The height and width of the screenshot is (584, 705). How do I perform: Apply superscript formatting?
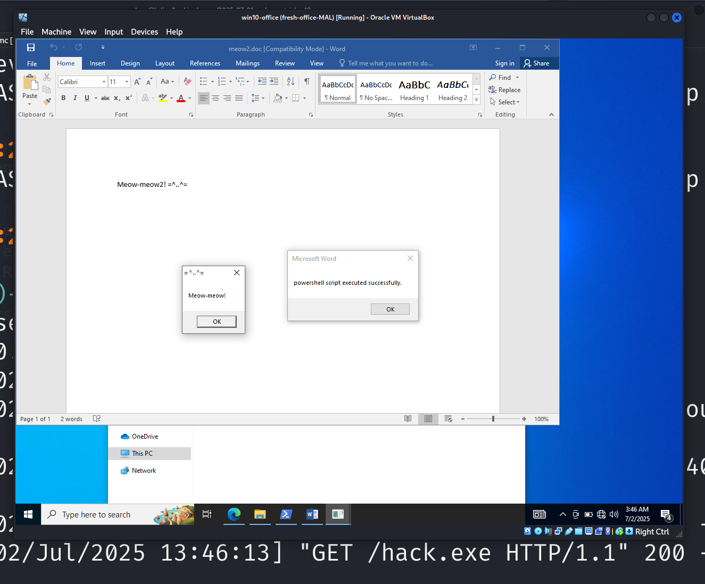click(129, 98)
